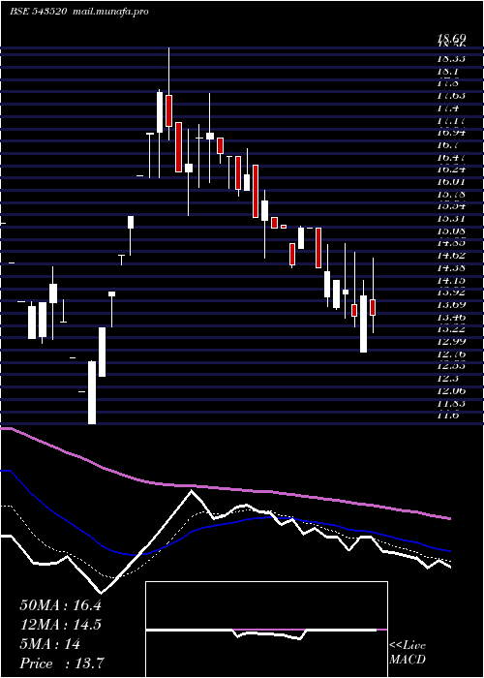Click the 15.08 price axis label
The height and width of the screenshot is (678, 484).
[451, 231]
